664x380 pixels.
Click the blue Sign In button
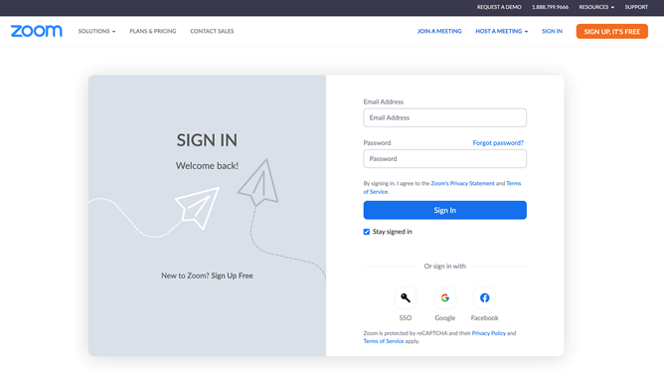444,210
